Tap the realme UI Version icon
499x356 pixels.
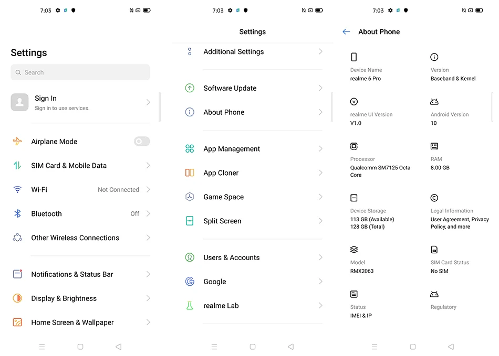point(354,102)
